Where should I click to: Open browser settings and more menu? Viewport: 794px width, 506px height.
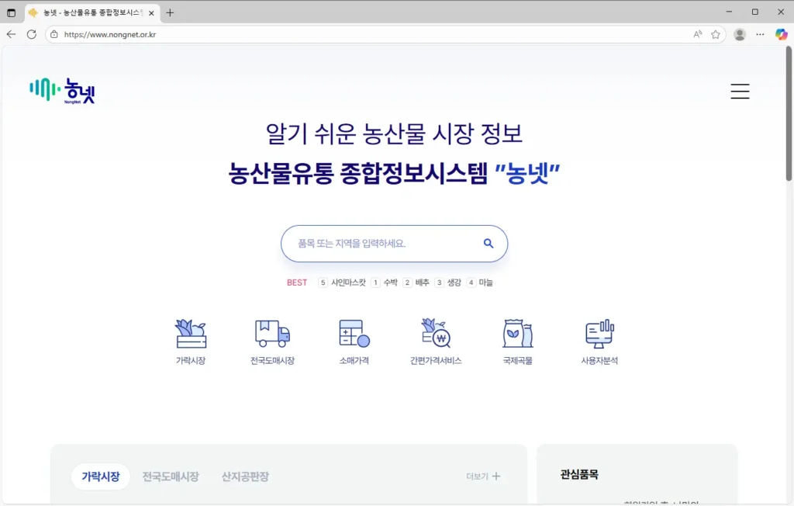coord(760,34)
